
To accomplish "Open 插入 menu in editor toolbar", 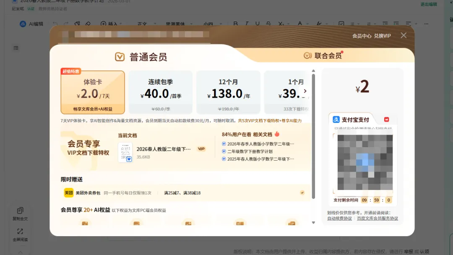I will click(111, 23).
